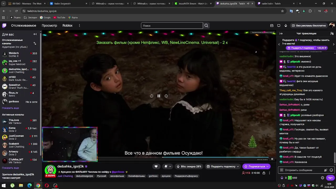Screen dimensions: 336x189
Task: Open the Roblox nav item
Action: coord(67,25)
